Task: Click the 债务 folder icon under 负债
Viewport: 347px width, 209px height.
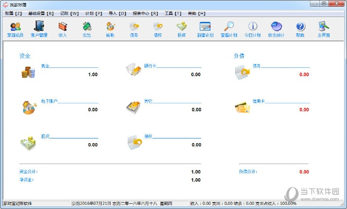Action: coord(242,72)
